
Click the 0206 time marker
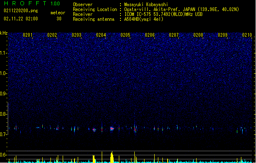click(150, 35)
